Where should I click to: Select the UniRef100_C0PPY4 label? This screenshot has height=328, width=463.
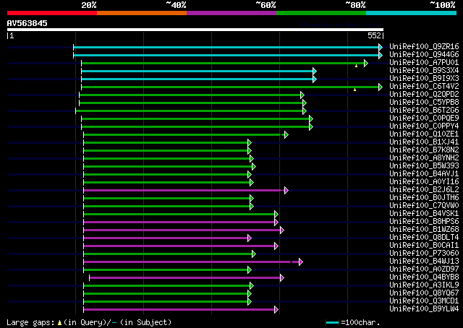point(424,126)
